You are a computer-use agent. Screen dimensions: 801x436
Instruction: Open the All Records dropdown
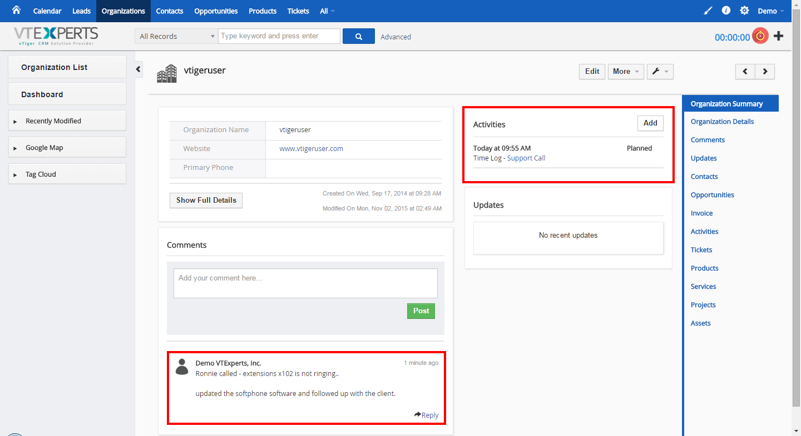pos(176,36)
